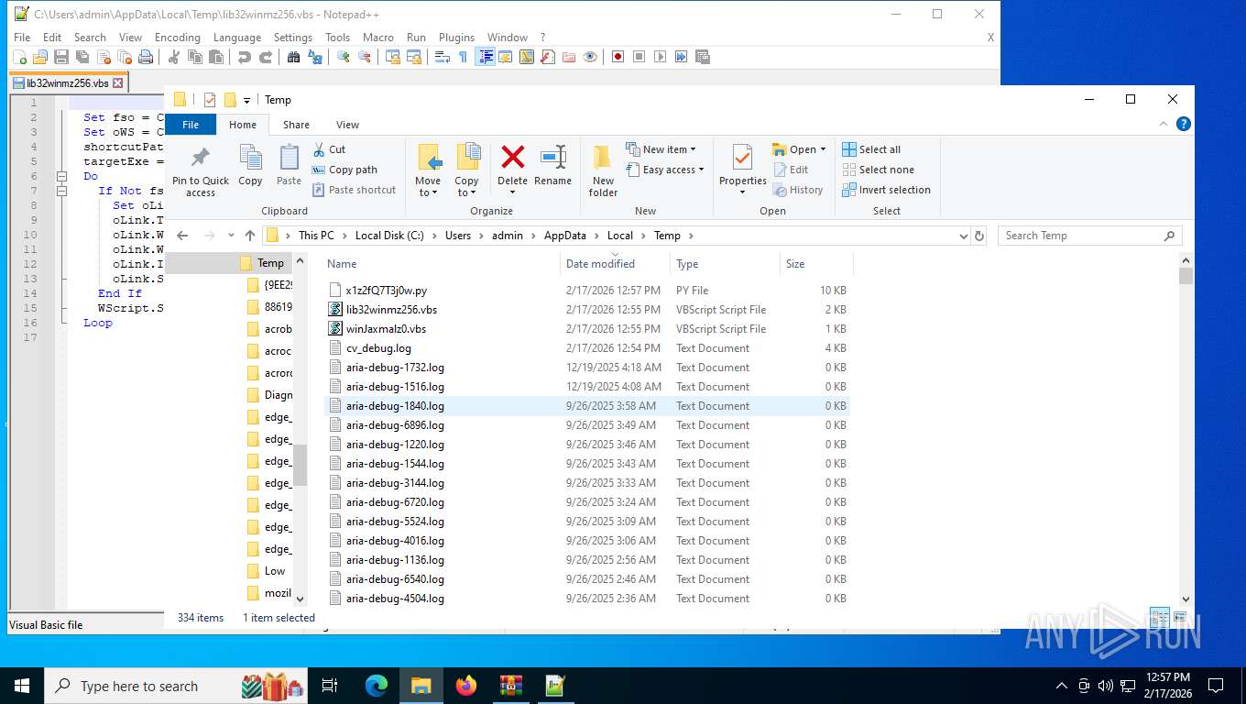
Task: Click the Properties icon in ribbon
Action: 743,158
